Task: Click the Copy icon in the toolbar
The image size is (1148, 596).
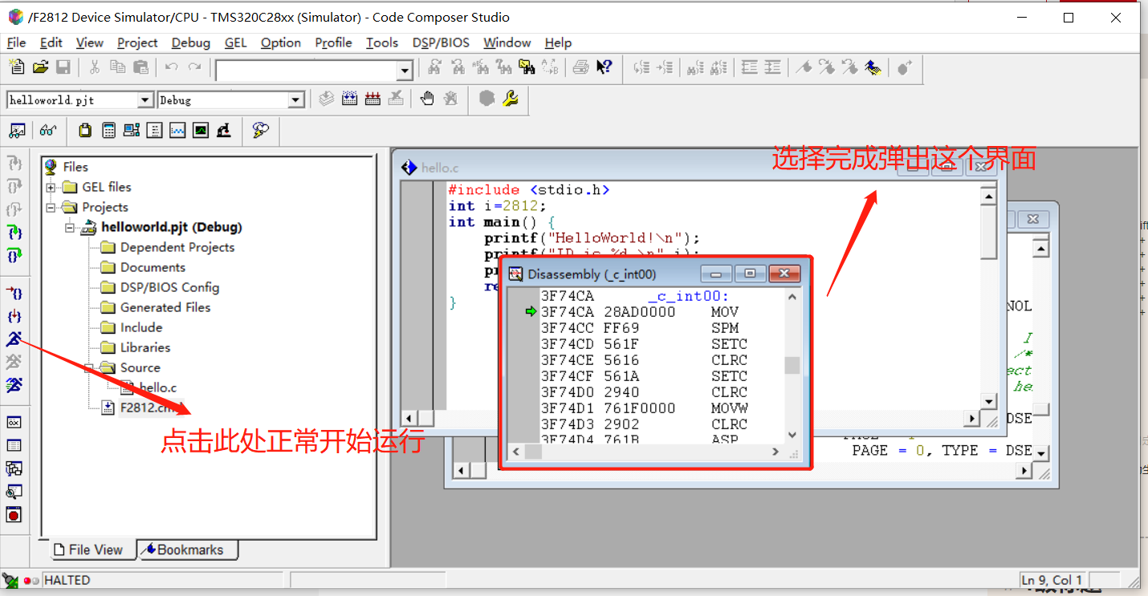Action: tap(117, 67)
